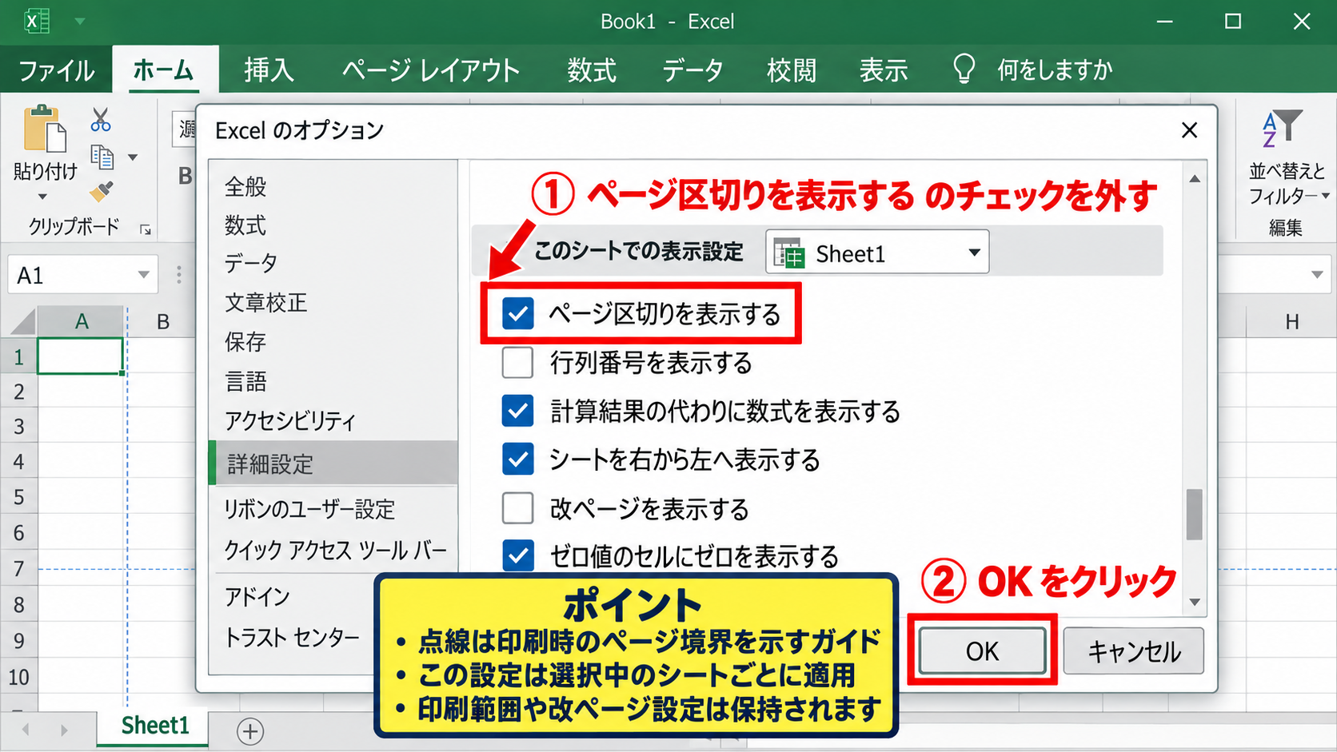Image resolution: width=1337 pixels, height=752 pixels.
Task: Open the 数式 ribbon tab
Action: tap(592, 70)
